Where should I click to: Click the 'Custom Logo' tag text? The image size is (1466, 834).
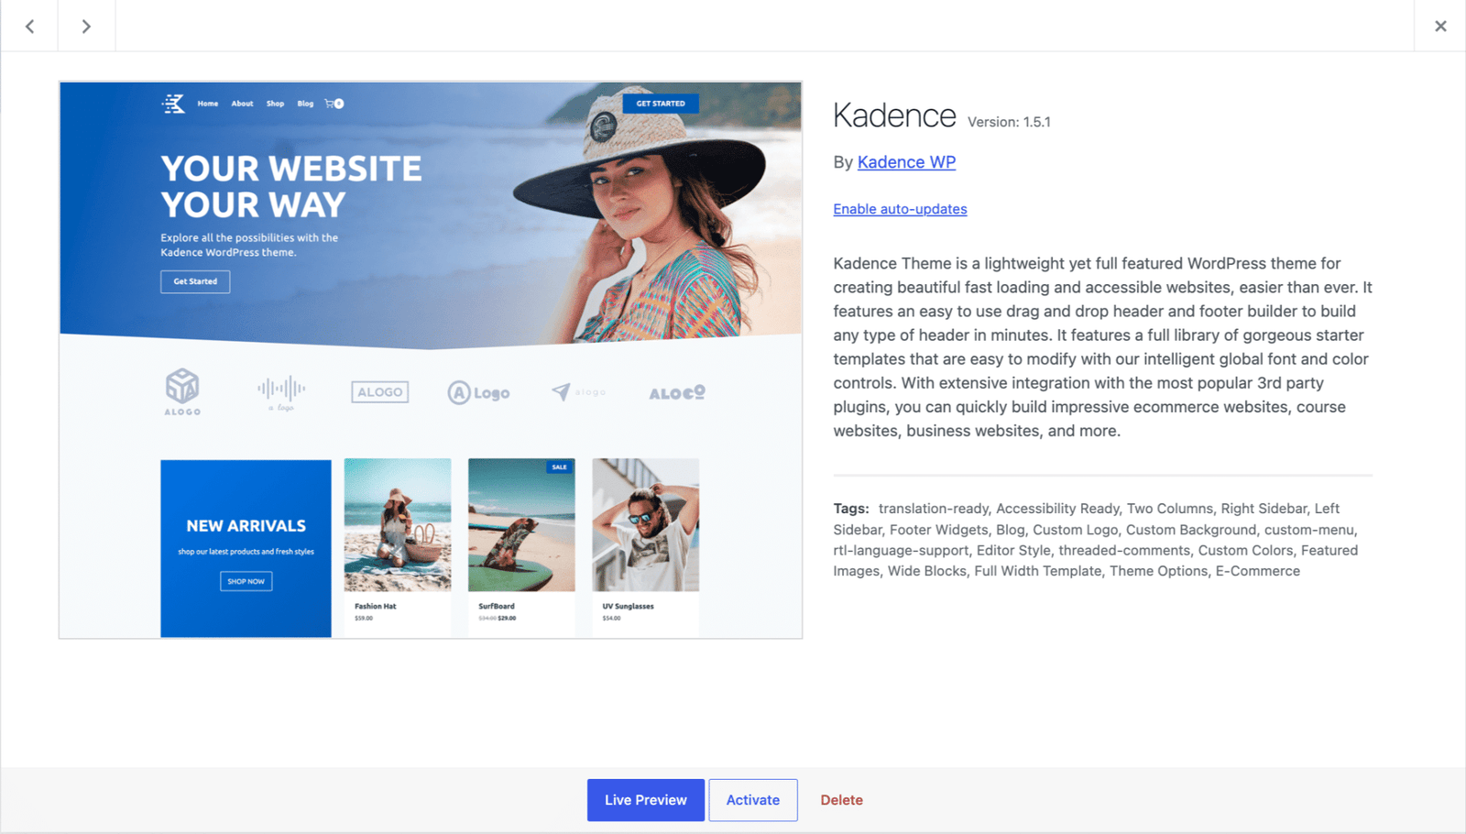click(1076, 530)
